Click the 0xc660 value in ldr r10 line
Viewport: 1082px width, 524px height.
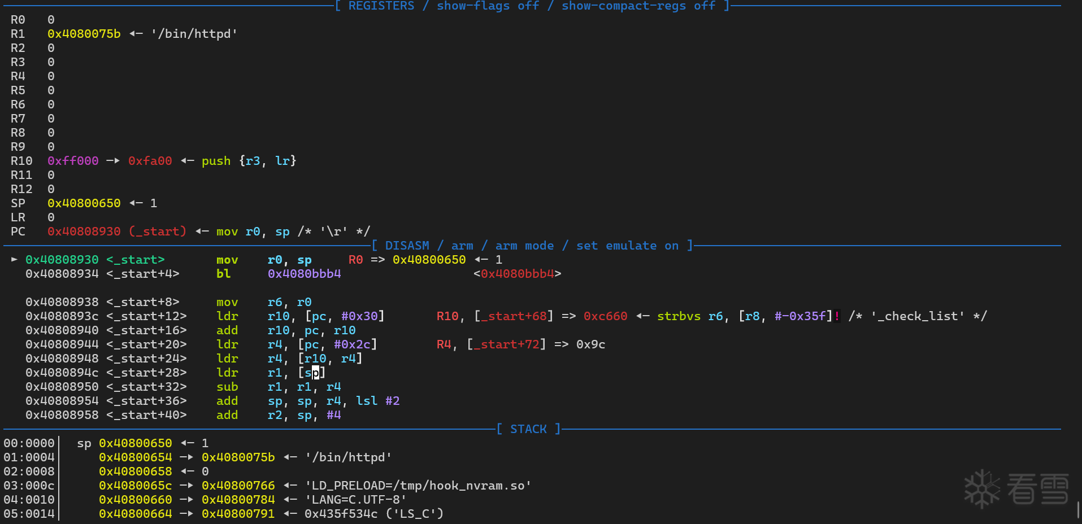point(605,316)
